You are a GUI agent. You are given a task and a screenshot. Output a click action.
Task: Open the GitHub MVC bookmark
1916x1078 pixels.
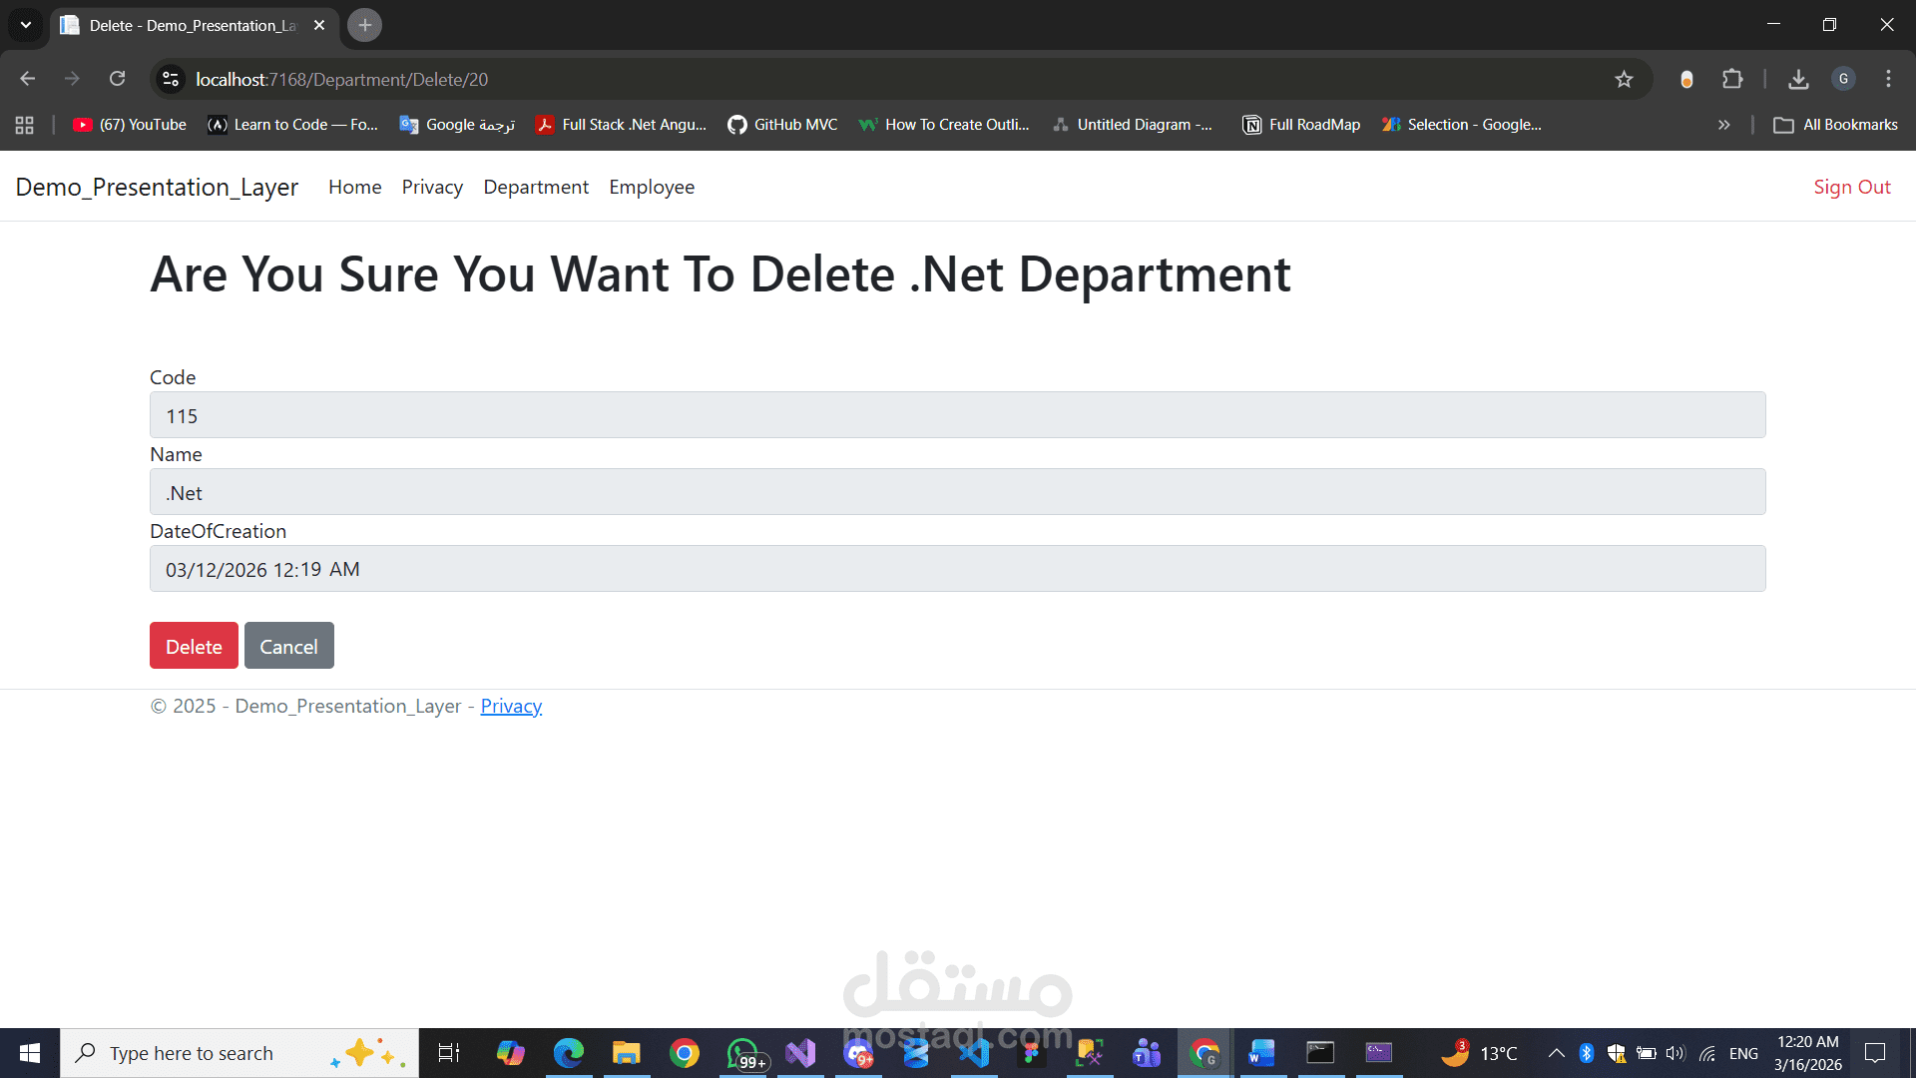point(782,125)
